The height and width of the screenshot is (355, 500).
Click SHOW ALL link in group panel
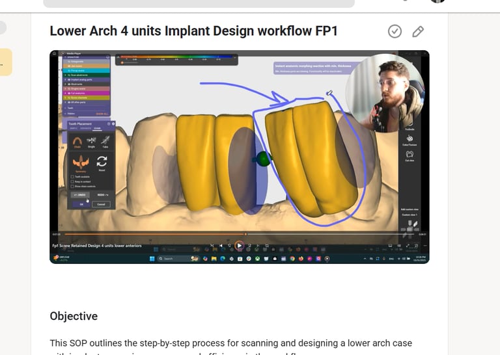click(x=102, y=114)
